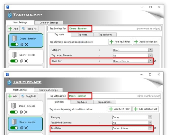Select Doors - Interior host card in the top window

pyautogui.click(x=26, y=57)
